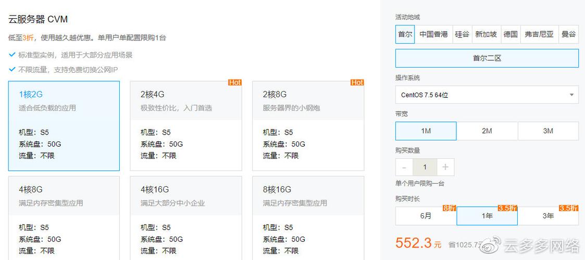Click checkmark icon beside 标准型实例 line
Viewport: 585px width, 260px height.
pos(12,55)
